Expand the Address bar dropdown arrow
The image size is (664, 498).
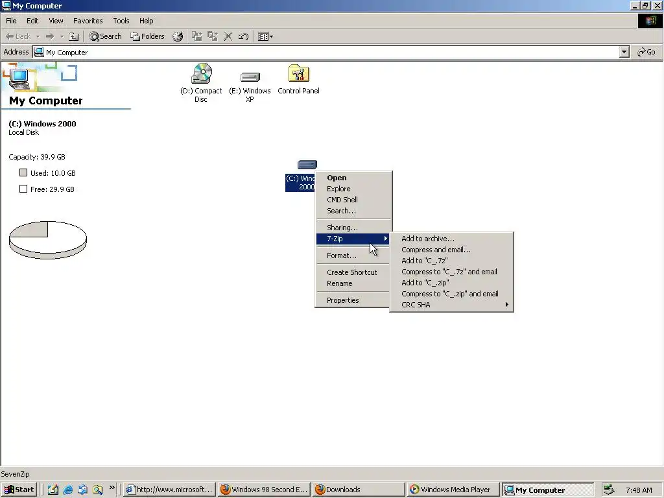coord(624,52)
